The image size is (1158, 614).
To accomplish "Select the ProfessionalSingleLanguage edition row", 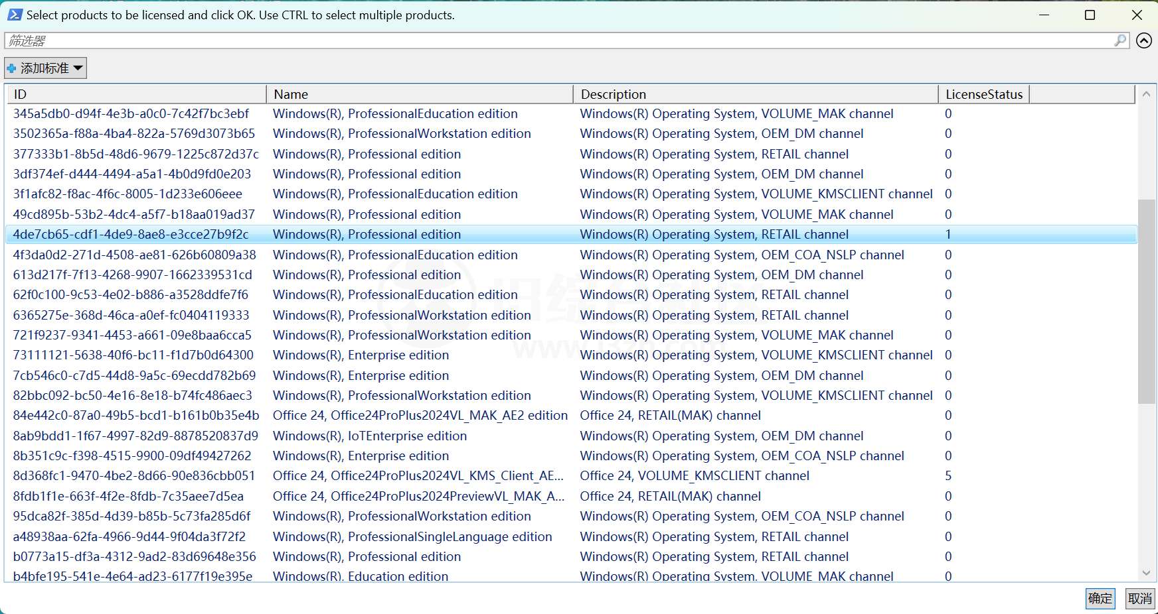I will click(412, 536).
